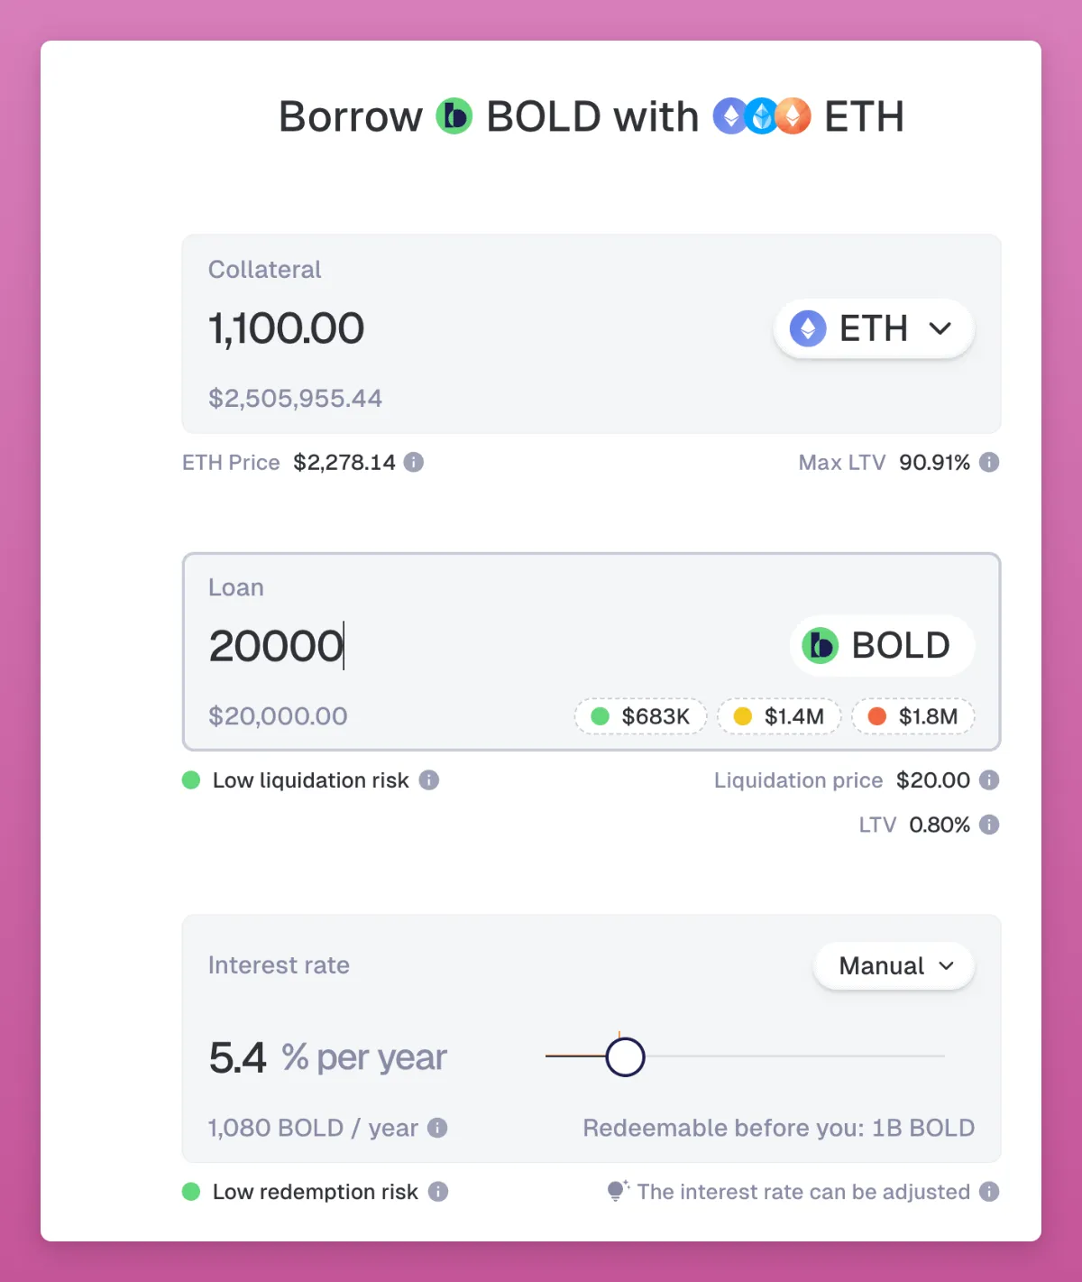
Task: Click the BOLD token badge in Loan box
Action: pos(881,646)
